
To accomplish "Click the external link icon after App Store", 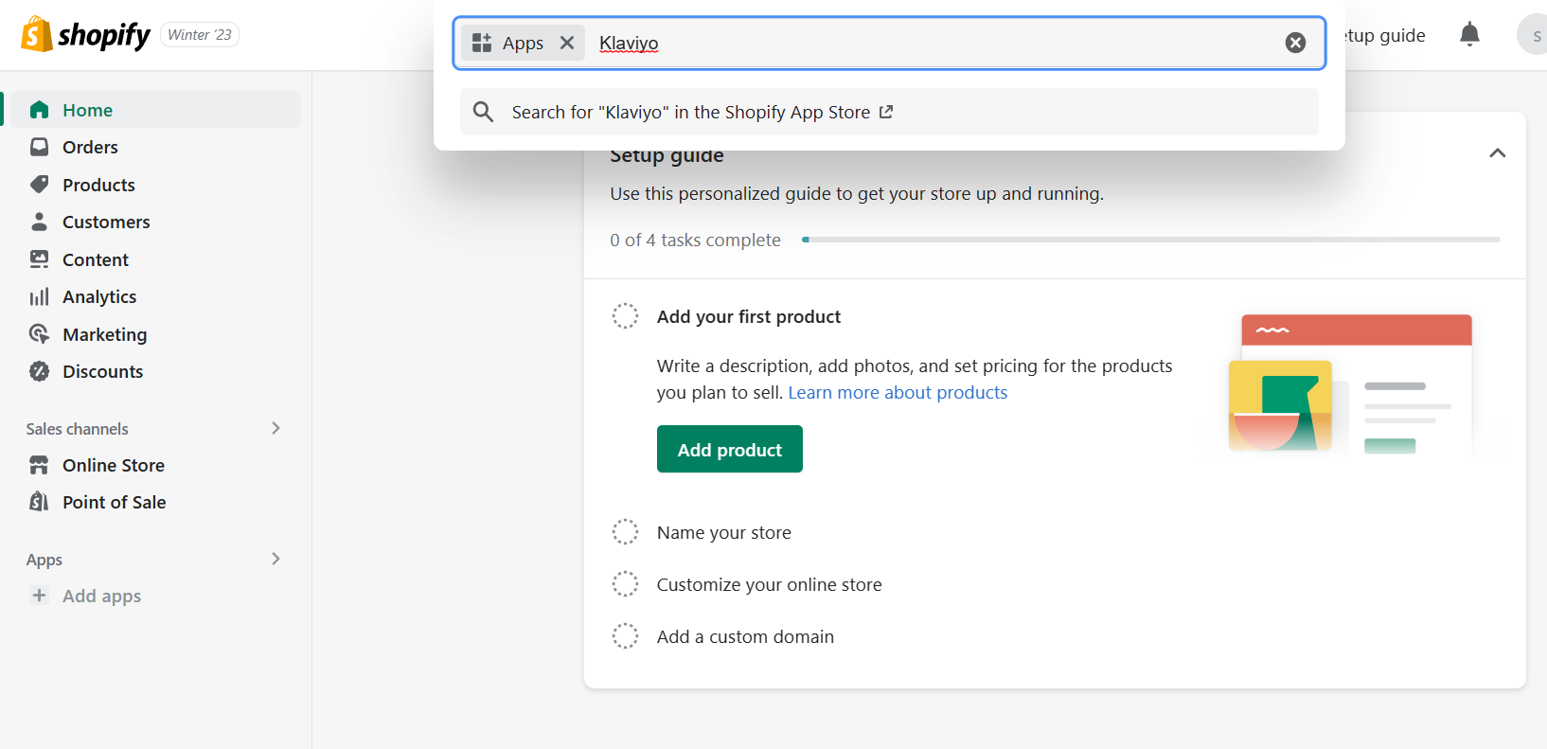I will pos(886,112).
